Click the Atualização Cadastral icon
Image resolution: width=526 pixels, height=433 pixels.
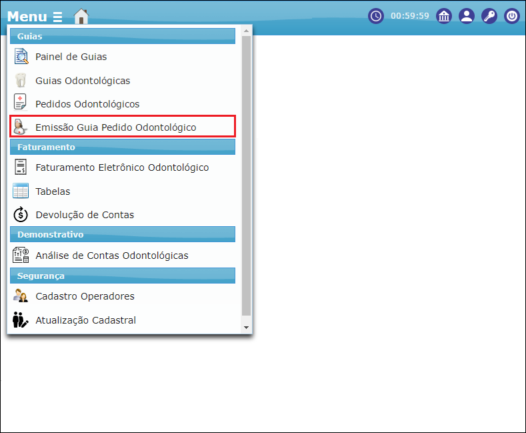(x=21, y=320)
